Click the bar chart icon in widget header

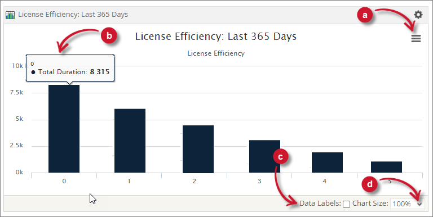pos(10,15)
